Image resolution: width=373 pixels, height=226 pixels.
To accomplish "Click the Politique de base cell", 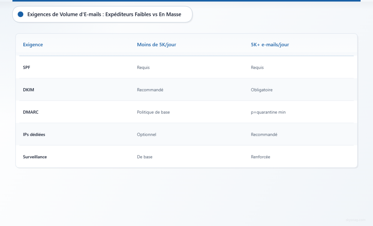I will (x=153, y=112).
